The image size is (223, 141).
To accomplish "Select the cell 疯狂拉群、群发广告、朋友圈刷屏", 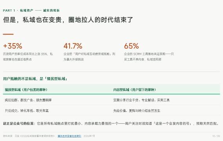I will click(28, 100).
